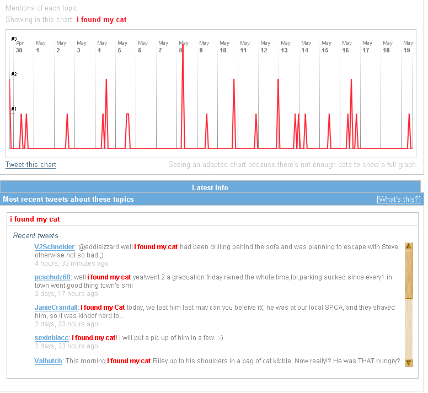Open JanieCrandall's username link
This screenshot has height=393, width=428.
coord(56,308)
